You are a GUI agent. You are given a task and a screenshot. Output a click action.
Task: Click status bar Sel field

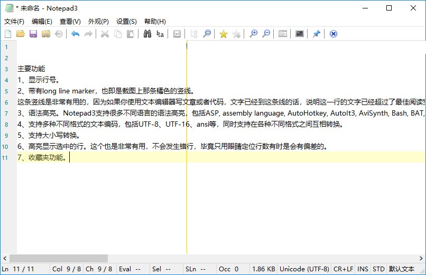162,269
